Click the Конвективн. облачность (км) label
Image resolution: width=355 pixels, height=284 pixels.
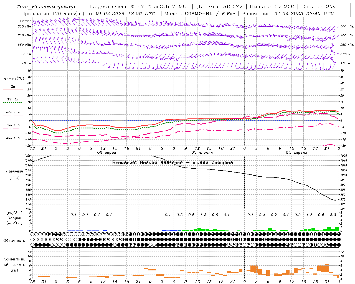(x=14, y=265)
